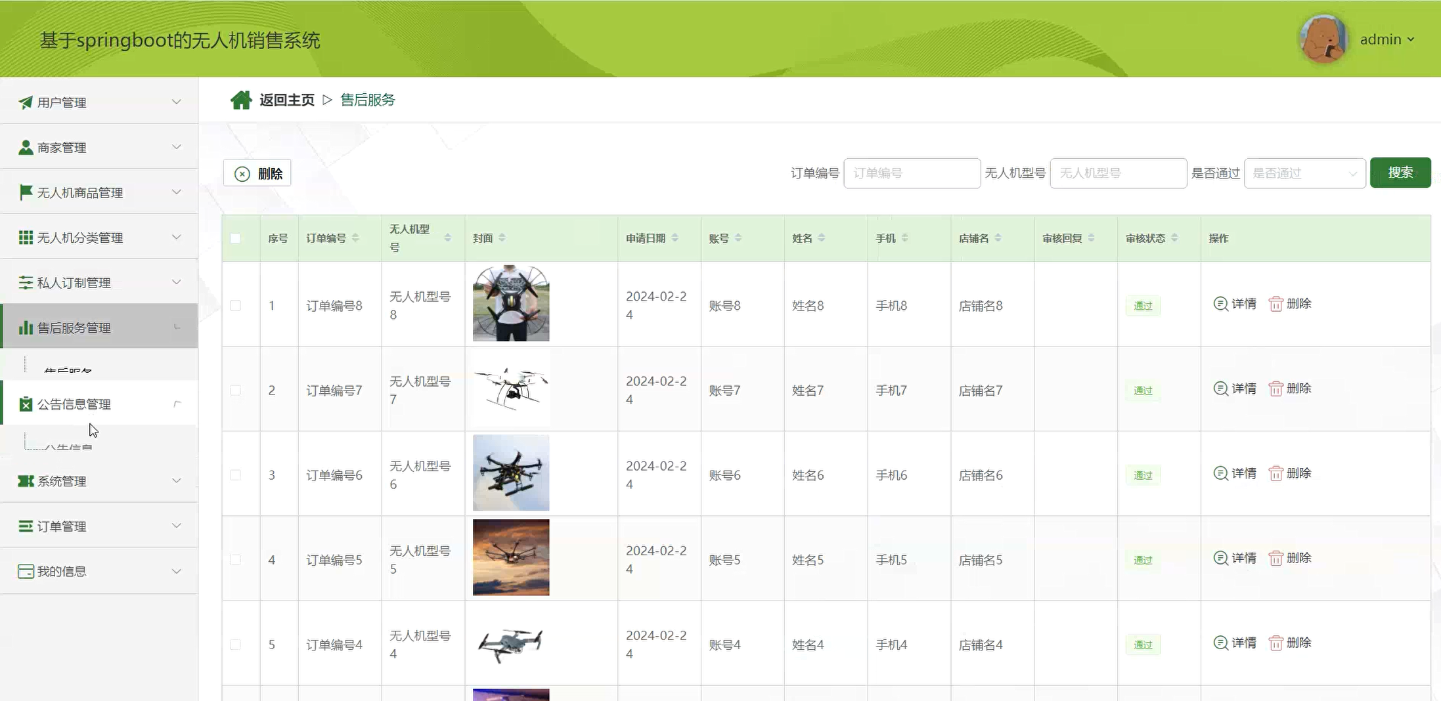Click the person icon of 商家管理
The height and width of the screenshot is (701, 1441).
click(26, 147)
